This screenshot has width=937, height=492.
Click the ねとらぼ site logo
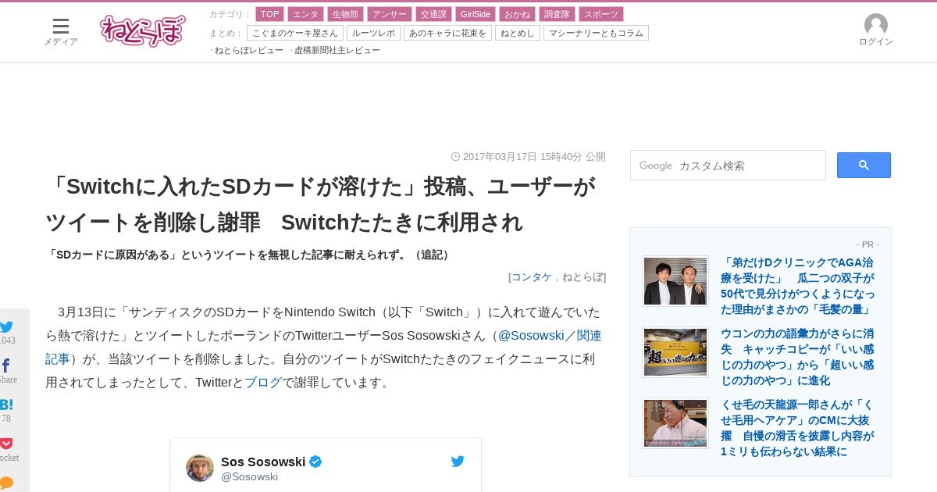pos(143,30)
